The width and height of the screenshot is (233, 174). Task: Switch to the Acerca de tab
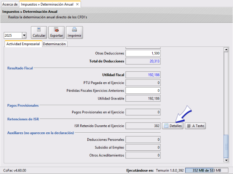click(x=10, y=4)
